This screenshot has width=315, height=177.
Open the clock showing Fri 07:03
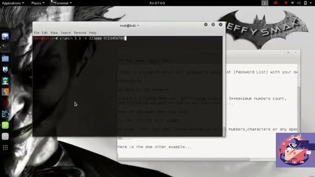click(x=157, y=3)
